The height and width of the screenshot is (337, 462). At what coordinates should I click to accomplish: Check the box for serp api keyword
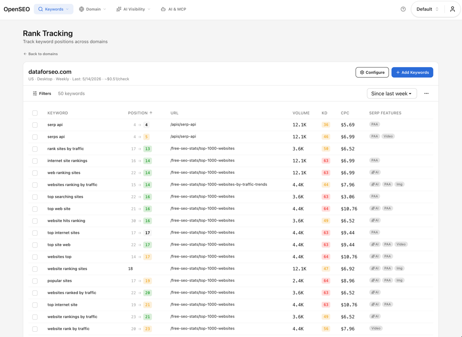[35, 125]
